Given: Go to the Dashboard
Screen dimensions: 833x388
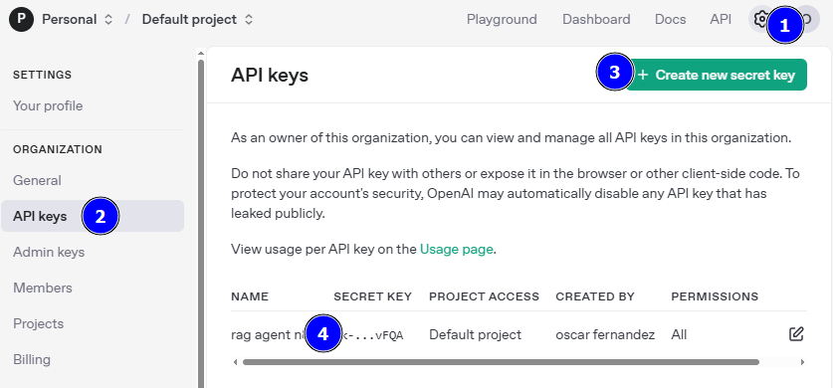Looking at the screenshot, I should (x=596, y=20).
